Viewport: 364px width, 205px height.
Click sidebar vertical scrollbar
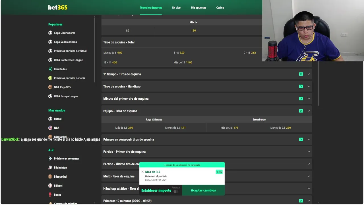point(95,49)
